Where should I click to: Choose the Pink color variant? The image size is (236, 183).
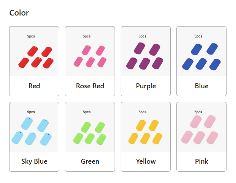201,137
